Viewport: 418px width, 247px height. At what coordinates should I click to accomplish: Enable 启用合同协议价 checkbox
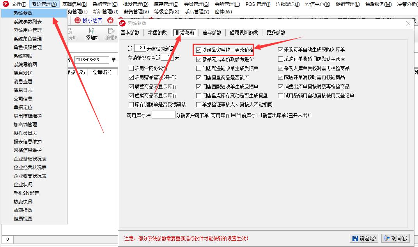[x=131, y=68]
